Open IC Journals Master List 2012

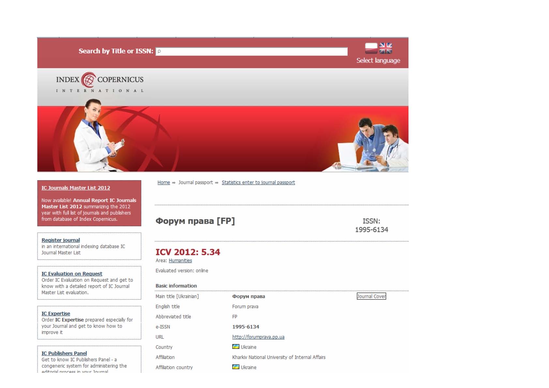pyautogui.click(x=76, y=188)
